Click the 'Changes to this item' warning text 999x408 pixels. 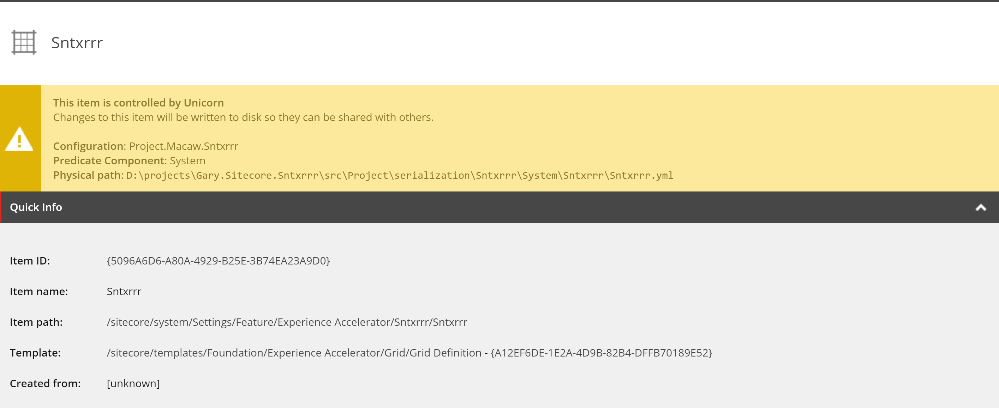(243, 117)
